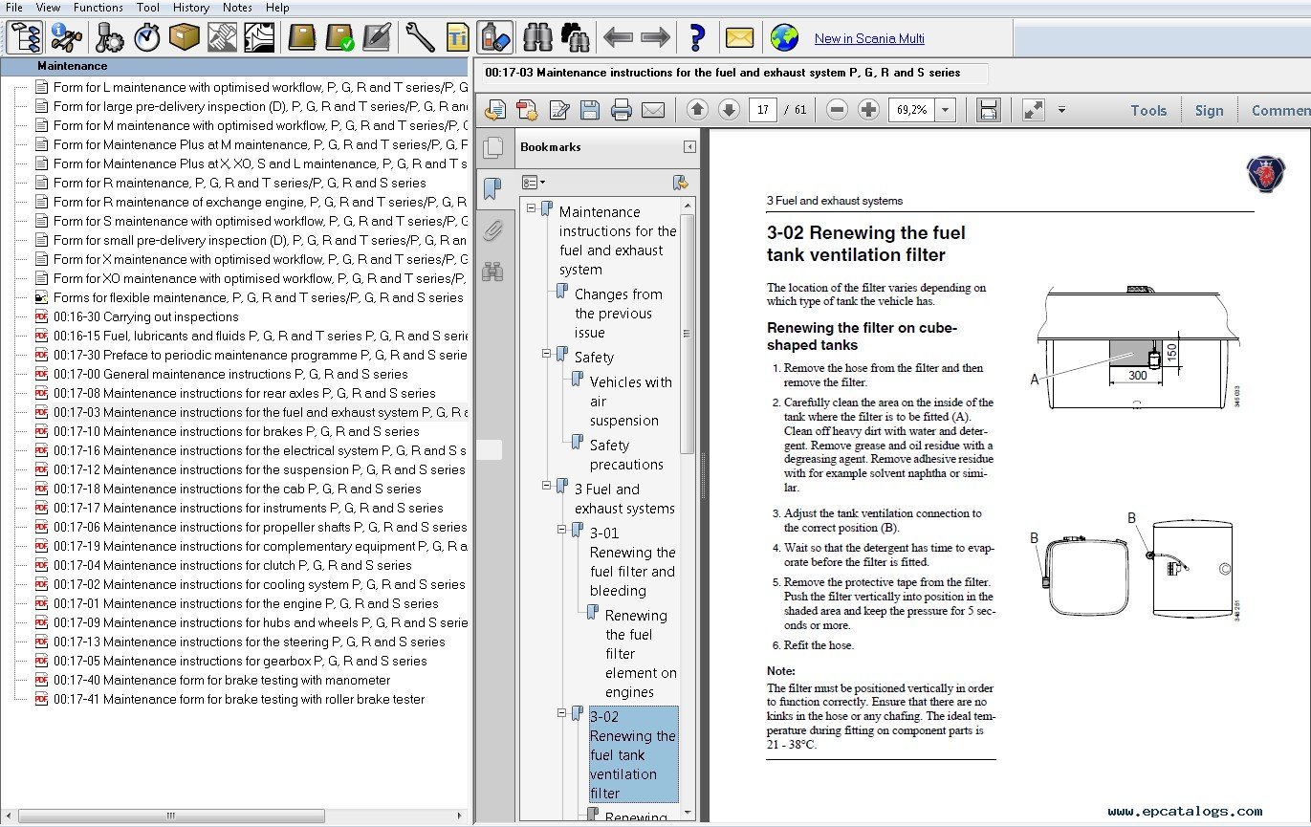This screenshot has width=1311, height=827.
Task: Open the zoom percentage dropdown
Action: point(946,110)
